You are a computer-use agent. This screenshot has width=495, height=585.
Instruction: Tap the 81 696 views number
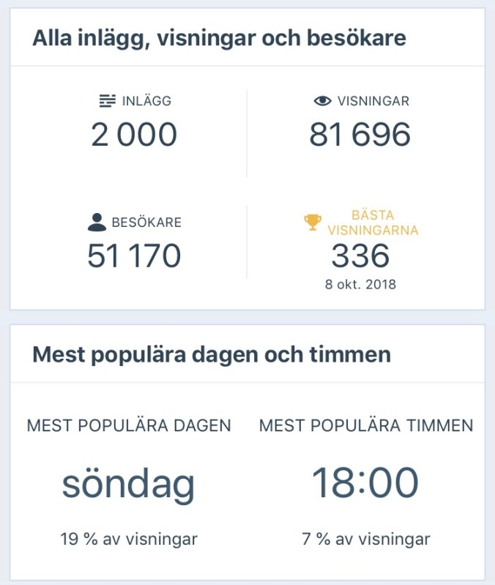[360, 135]
